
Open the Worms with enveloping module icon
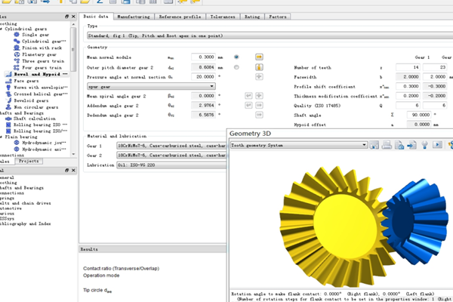coord(8,88)
